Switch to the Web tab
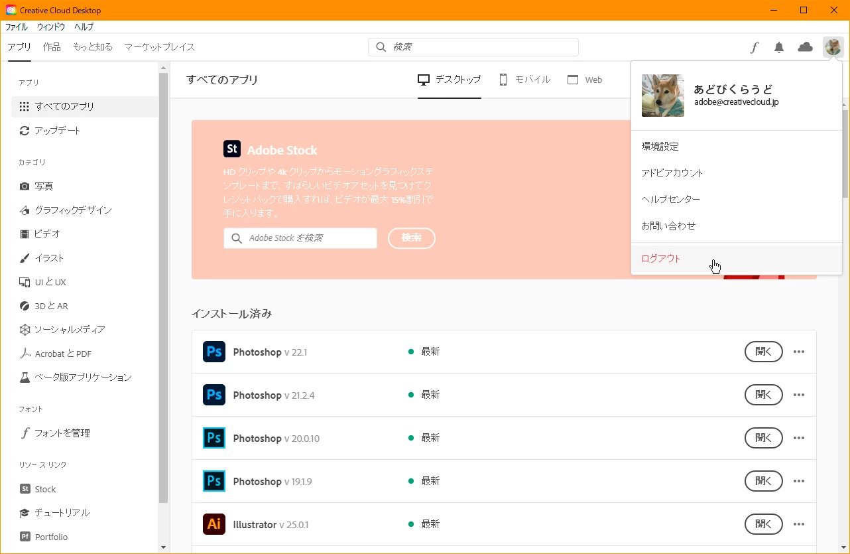 pos(585,80)
